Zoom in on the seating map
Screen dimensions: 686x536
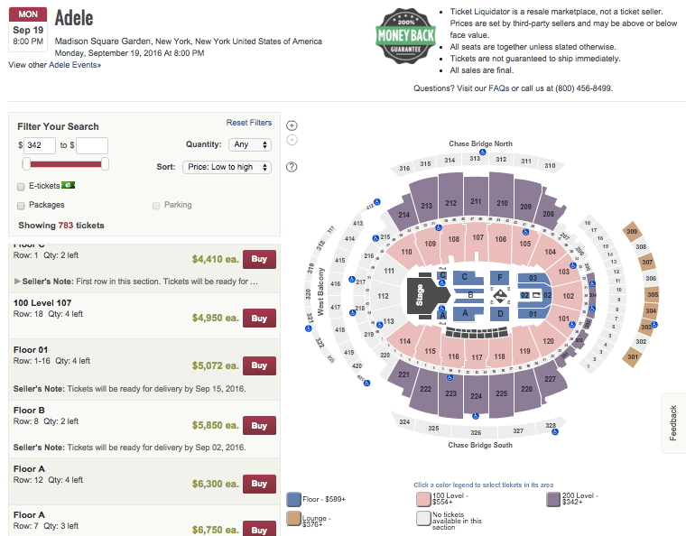292,125
